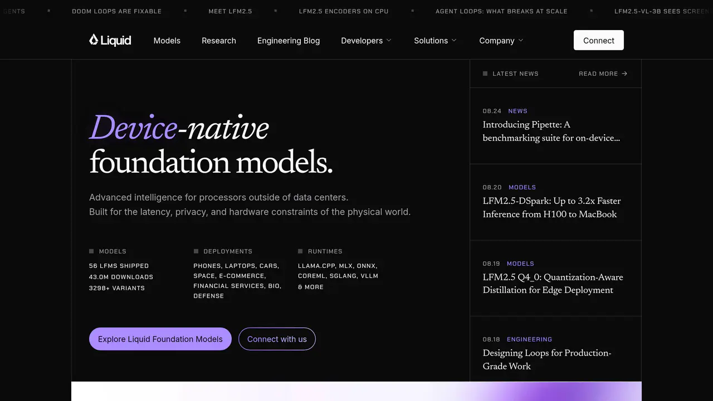
Task: Open Designing Loops for Production-Grade Work
Action: (x=547, y=360)
